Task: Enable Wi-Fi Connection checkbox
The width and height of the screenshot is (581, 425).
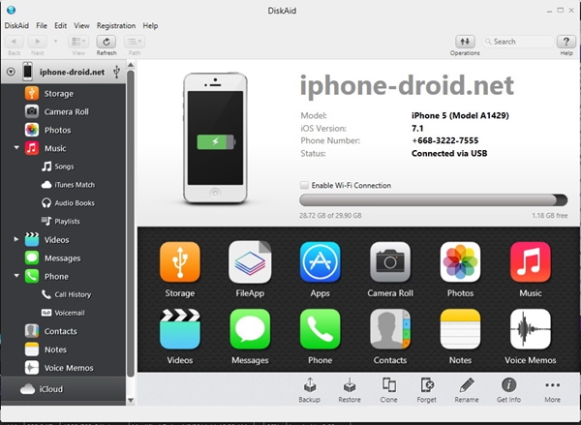Action: click(x=304, y=185)
